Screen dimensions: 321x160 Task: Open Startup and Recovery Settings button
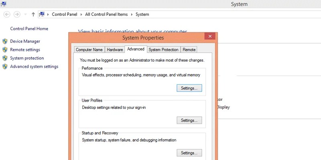pos(189,153)
